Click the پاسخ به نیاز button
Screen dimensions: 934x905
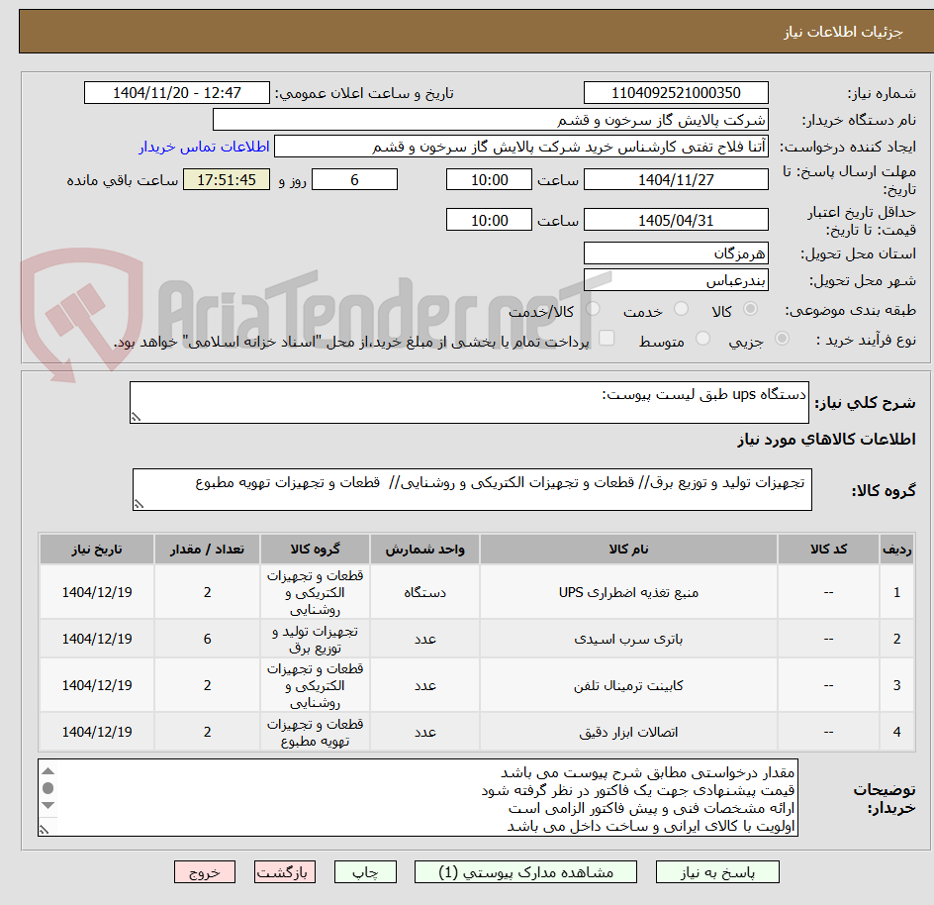coord(717,872)
